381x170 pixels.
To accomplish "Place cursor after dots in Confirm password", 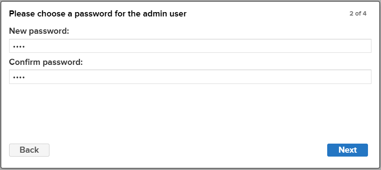I will click(x=26, y=77).
